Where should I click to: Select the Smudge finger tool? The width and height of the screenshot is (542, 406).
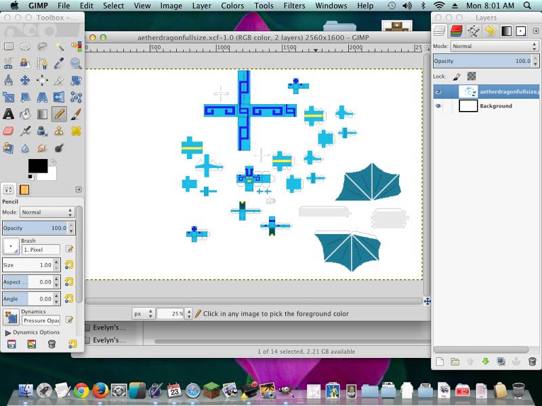click(42, 148)
